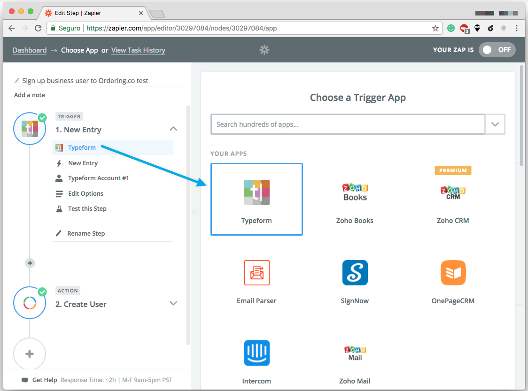528x391 pixels.
Task: Pick the SignNow app icon
Action: tap(355, 273)
